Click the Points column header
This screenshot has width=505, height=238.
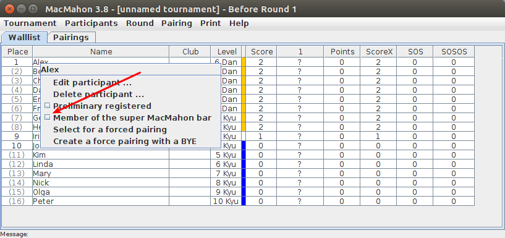(x=342, y=51)
